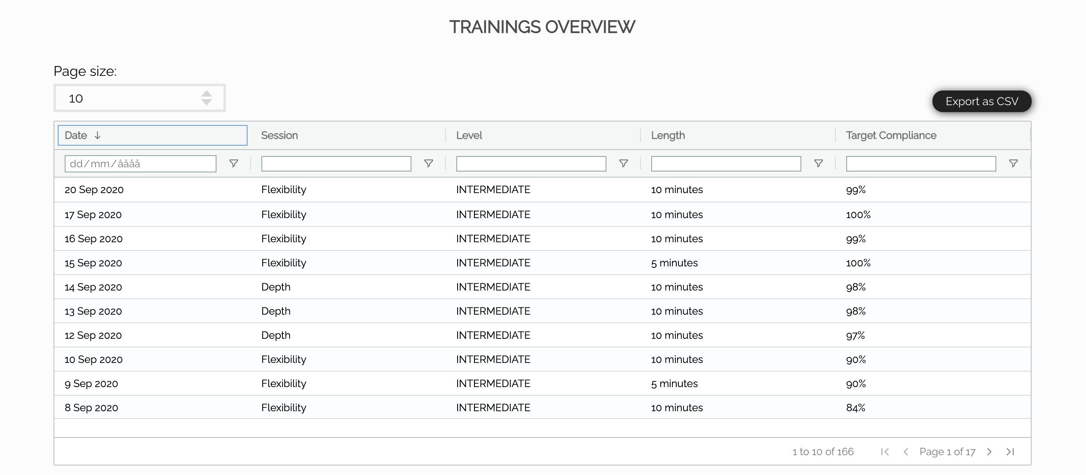
Task: Focus the Date filter input field
Action: point(140,164)
